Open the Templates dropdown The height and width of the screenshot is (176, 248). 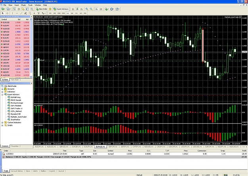[x=117, y=9]
